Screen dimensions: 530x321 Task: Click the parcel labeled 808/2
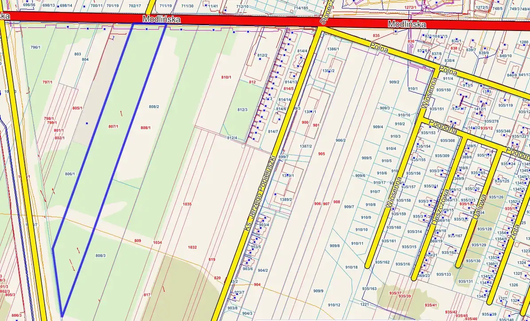[x=154, y=107]
